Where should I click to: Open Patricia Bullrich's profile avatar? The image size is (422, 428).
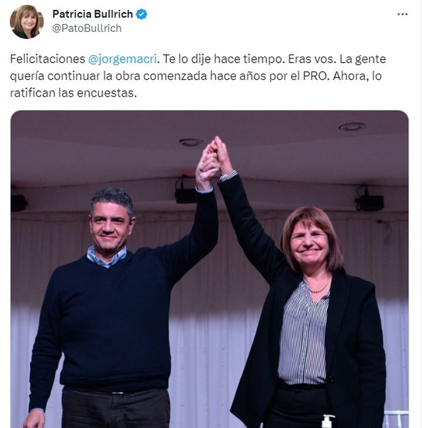(x=27, y=21)
